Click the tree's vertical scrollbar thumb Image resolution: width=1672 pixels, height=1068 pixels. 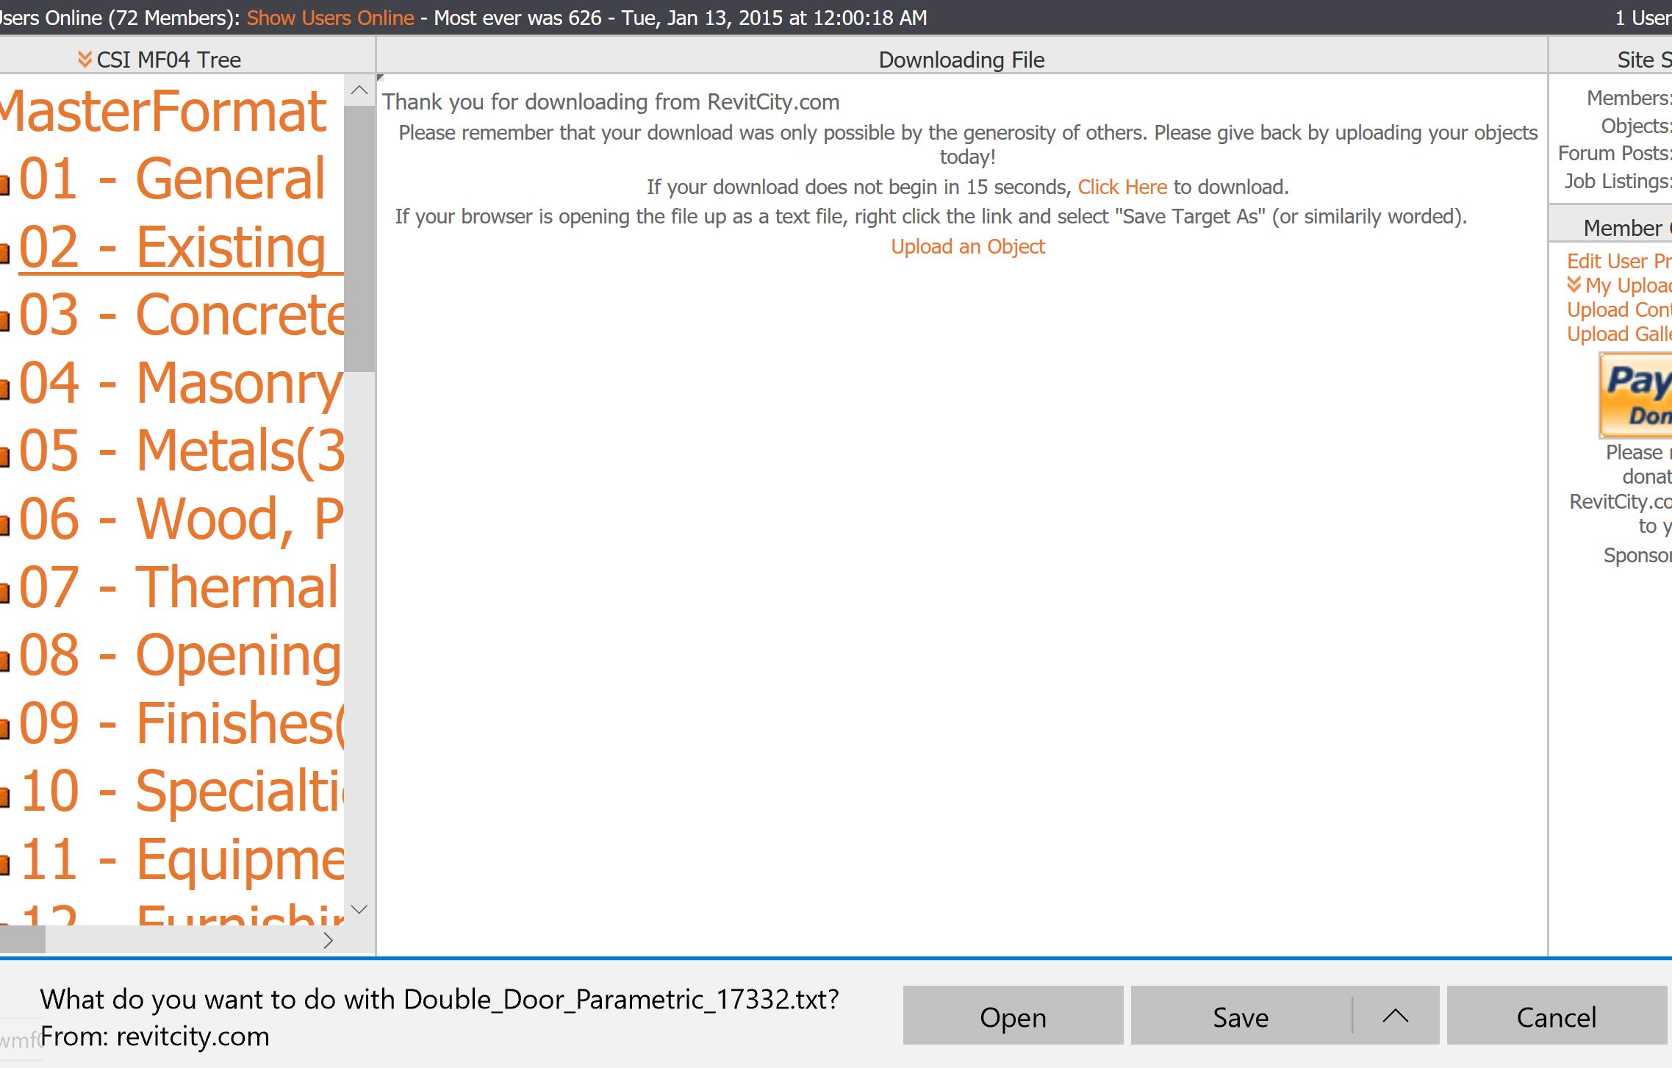click(359, 238)
